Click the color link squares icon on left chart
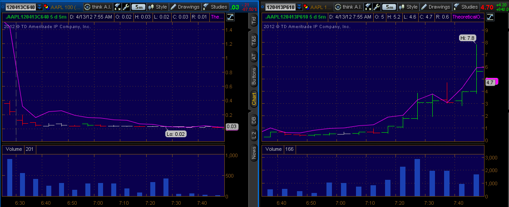509x207 pixels. click(46, 7)
